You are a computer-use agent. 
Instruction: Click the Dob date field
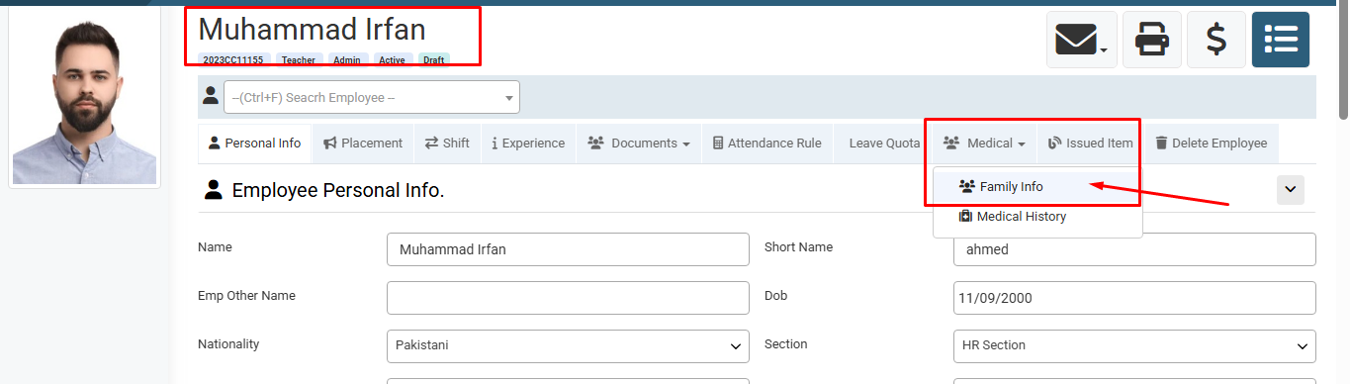pos(1134,298)
